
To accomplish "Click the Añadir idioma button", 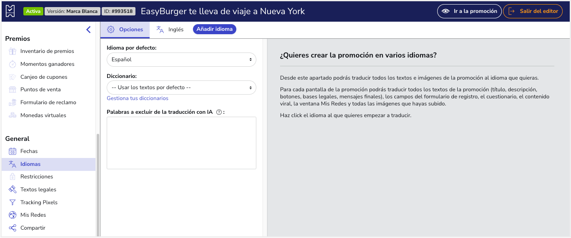I will tap(215, 29).
